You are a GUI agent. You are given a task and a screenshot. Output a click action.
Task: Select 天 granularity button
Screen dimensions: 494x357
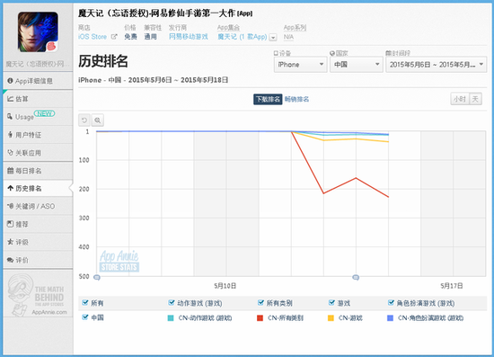(475, 99)
